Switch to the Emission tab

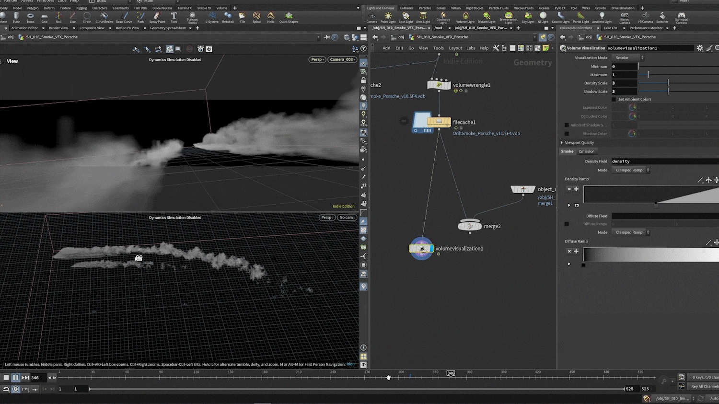(586, 151)
